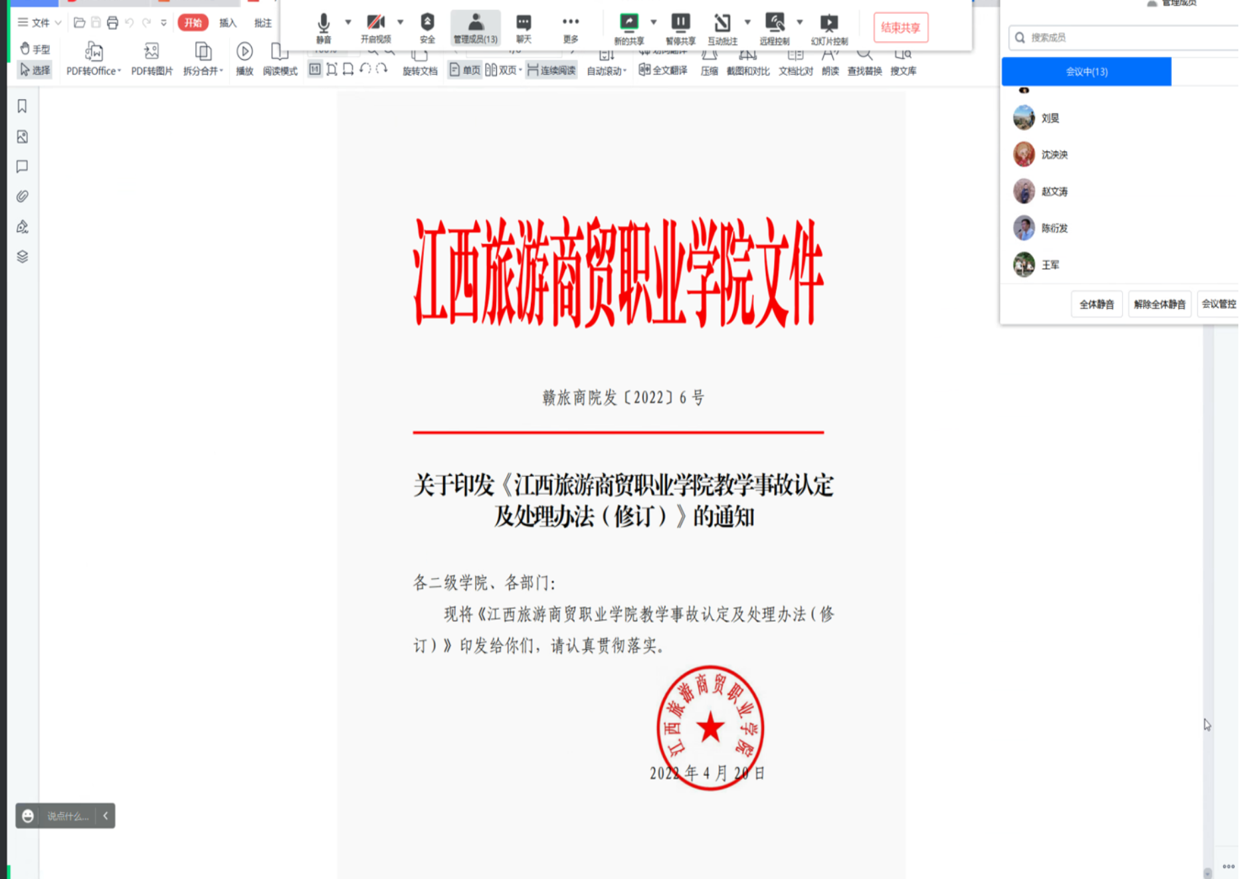Mute the microphone in the meeting bar
This screenshot has height=879, width=1239.
pyautogui.click(x=324, y=27)
